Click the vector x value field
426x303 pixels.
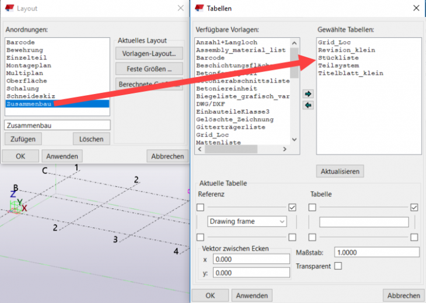[251, 259]
